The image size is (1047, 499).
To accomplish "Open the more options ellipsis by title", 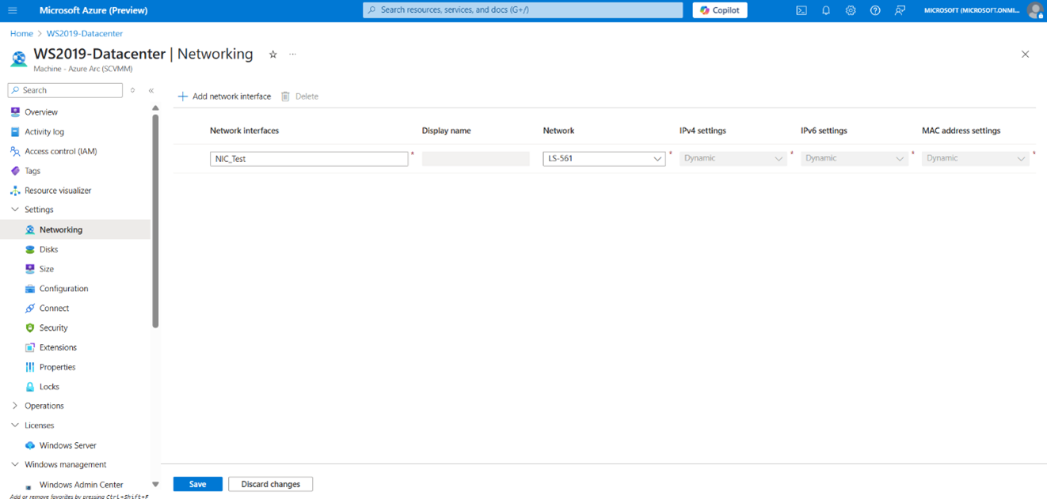I will click(293, 55).
